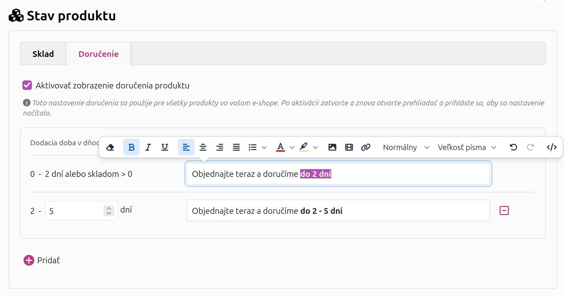Click the text field with 'do 2 dní'

(x=338, y=174)
